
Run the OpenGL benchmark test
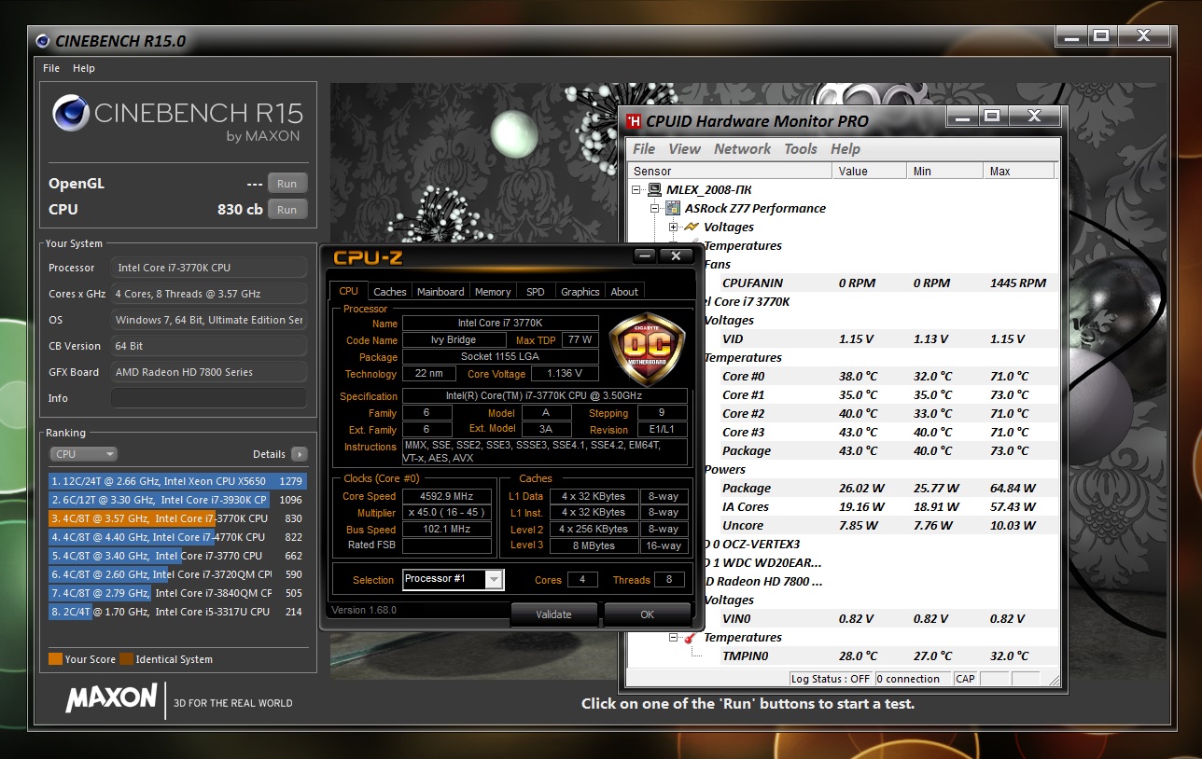click(x=287, y=184)
